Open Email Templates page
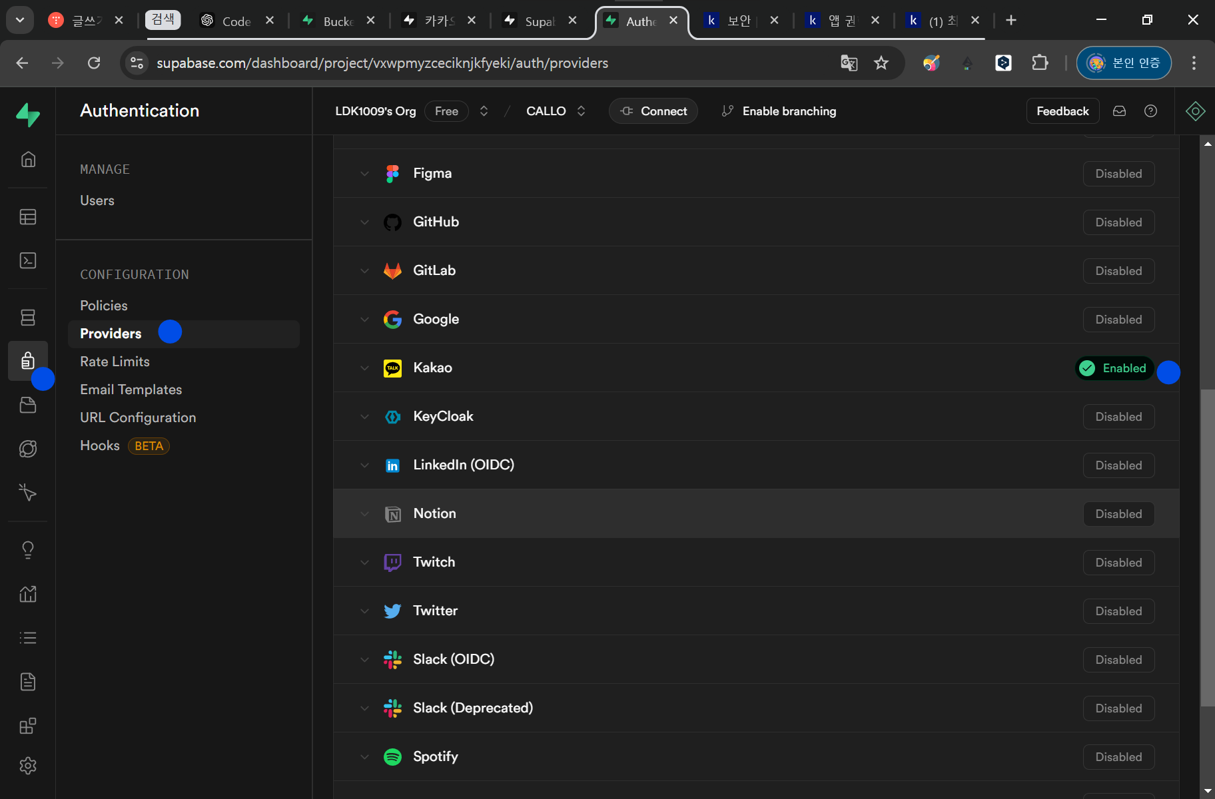This screenshot has height=799, width=1215. [131, 390]
